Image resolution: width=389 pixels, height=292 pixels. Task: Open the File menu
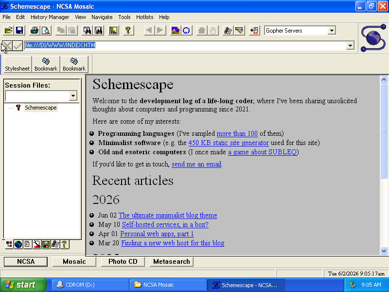coord(6,17)
